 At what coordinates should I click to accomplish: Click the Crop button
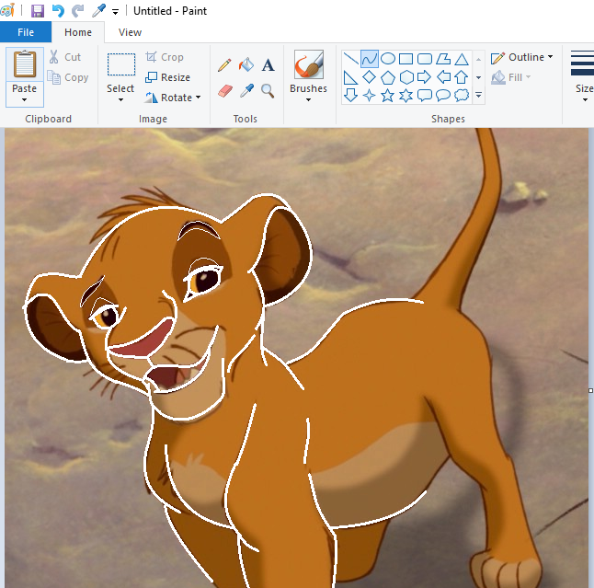pyautogui.click(x=164, y=57)
